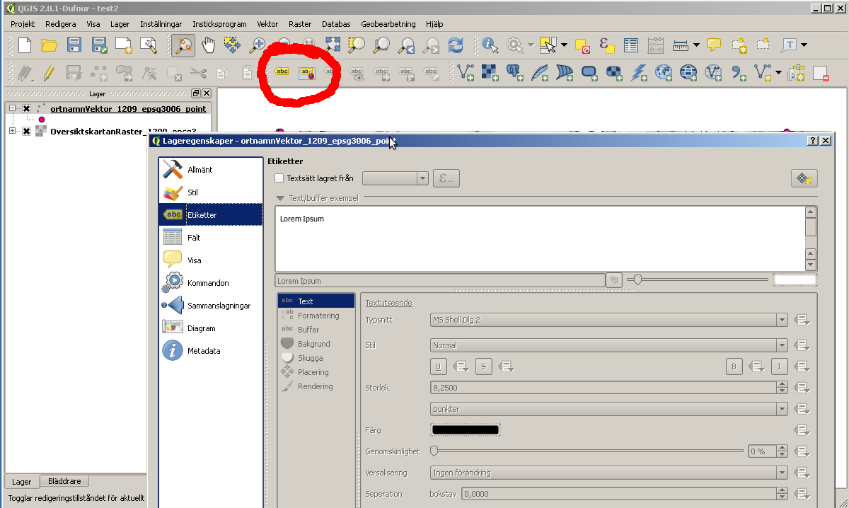Toggle editing with the yellow pencil icon
The width and height of the screenshot is (849, 508).
49,72
